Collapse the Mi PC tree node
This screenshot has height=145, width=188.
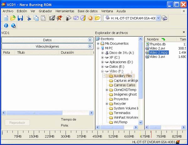(98, 48)
